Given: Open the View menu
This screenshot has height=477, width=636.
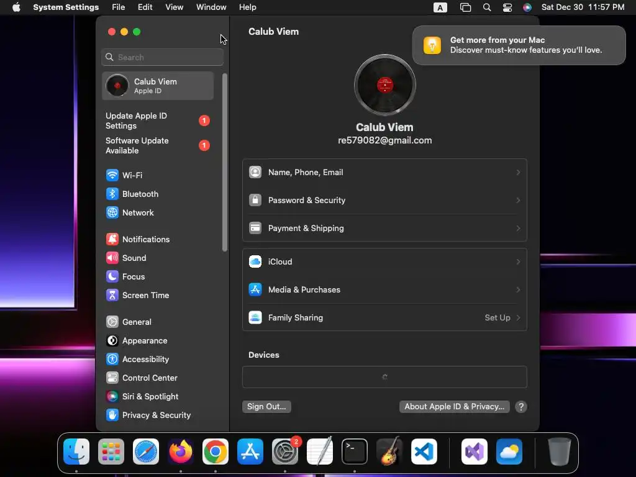Looking at the screenshot, I should [x=174, y=7].
